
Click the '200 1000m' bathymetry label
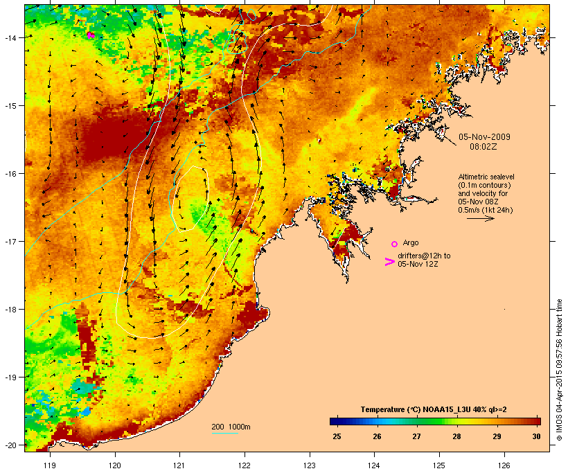tap(231, 427)
